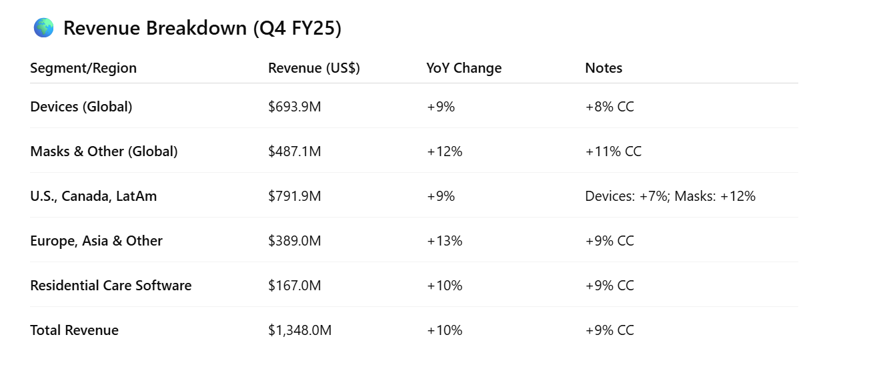
Task: Click the Revenue (US$) column header
Action: coord(313,68)
